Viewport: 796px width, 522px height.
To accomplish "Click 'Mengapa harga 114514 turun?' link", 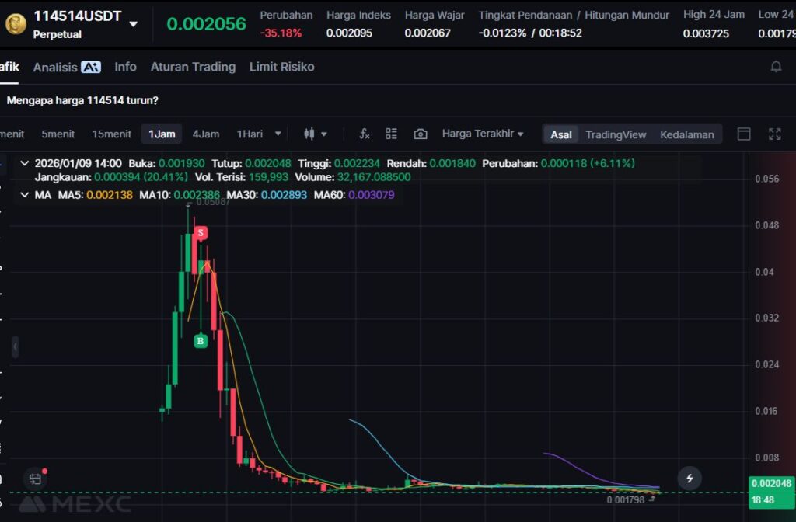I will pos(82,100).
